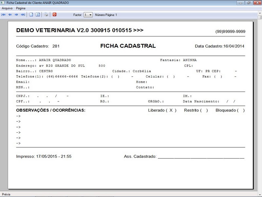Click the name 'ANAIR QUADRADO' in form
Viewport: 262px width, 197px height.
tap(55, 60)
